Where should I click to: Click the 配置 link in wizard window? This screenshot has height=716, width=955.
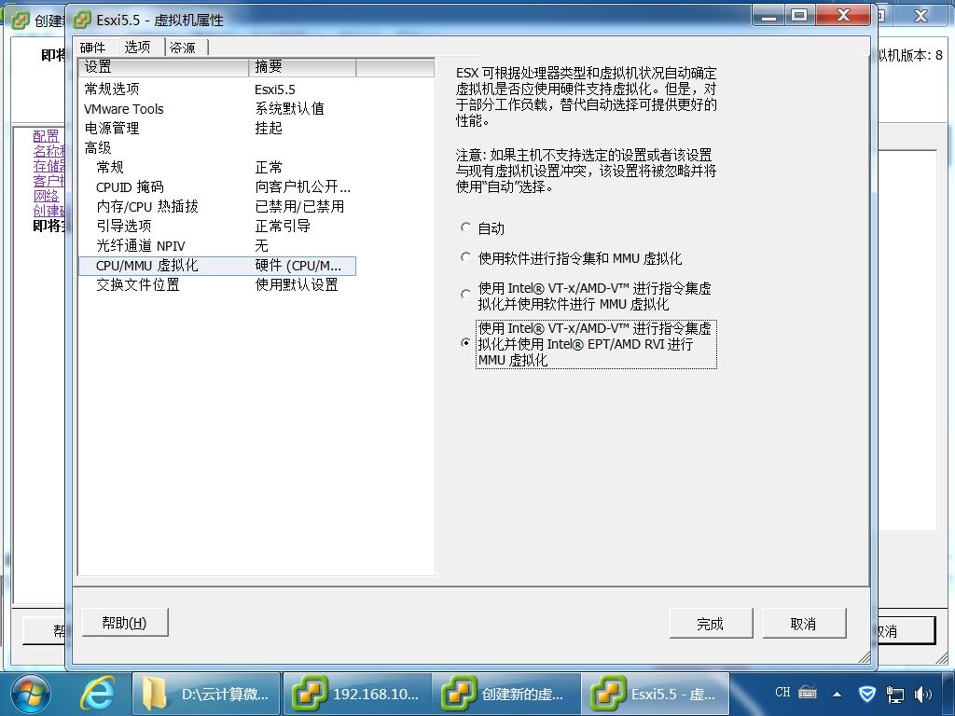click(47, 135)
